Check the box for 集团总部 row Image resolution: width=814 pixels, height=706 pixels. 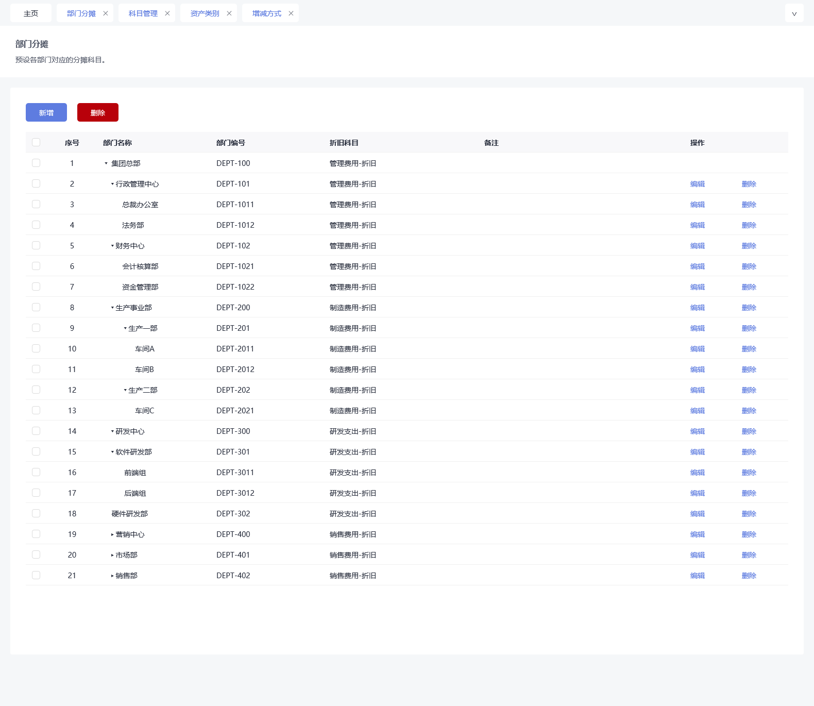coord(36,163)
